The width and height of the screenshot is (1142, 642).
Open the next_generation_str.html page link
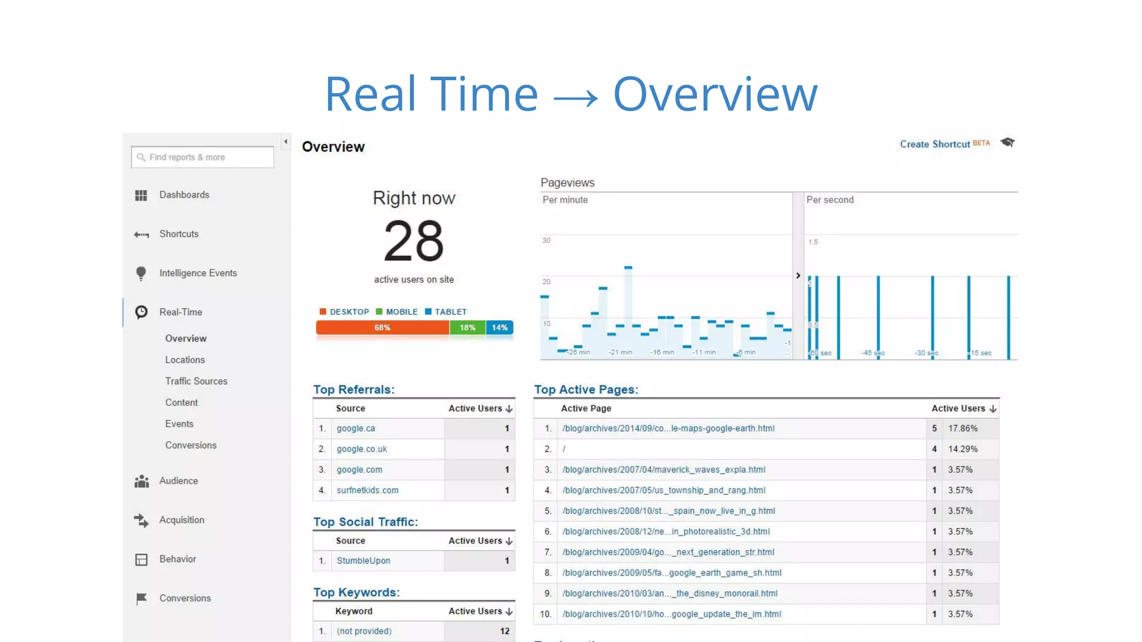pos(669,552)
